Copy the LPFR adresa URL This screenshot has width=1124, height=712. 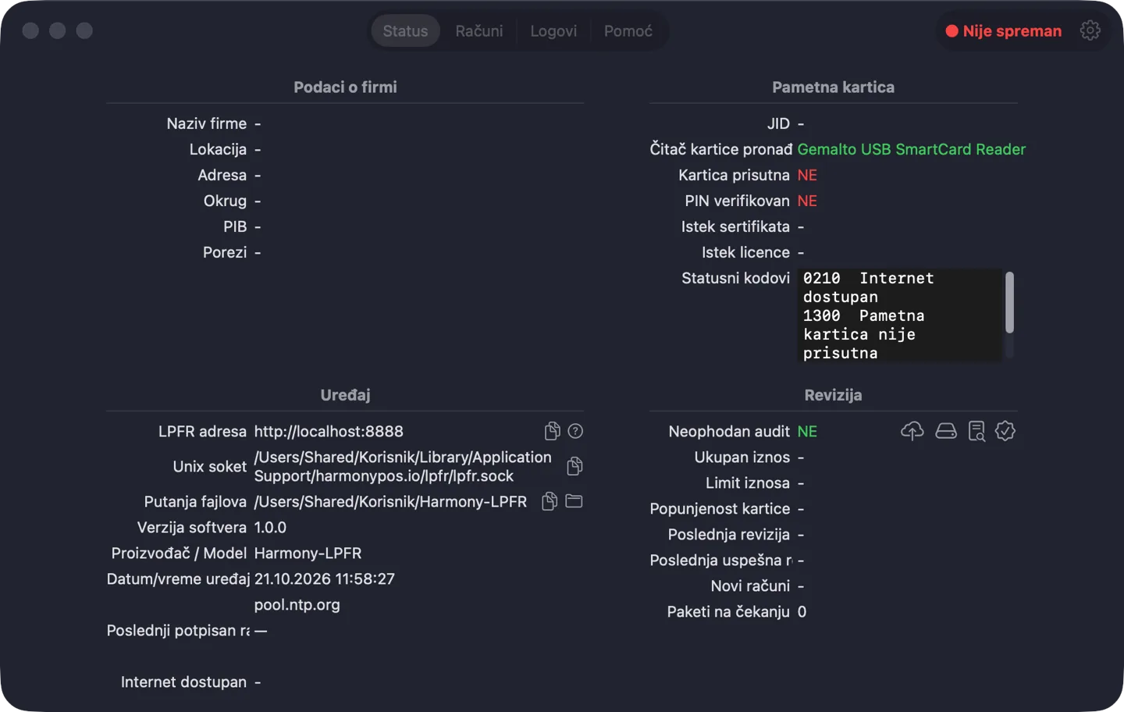[552, 431]
